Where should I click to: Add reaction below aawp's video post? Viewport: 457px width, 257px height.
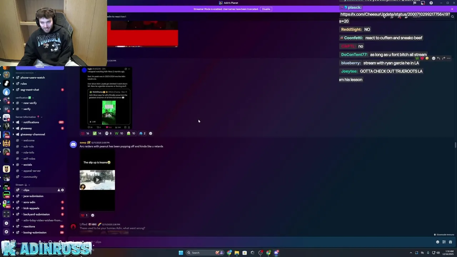click(92, 215)
